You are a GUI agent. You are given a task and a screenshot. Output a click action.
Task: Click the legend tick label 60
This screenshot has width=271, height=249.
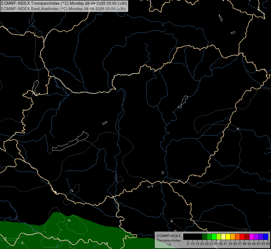(x=268, y=244)
